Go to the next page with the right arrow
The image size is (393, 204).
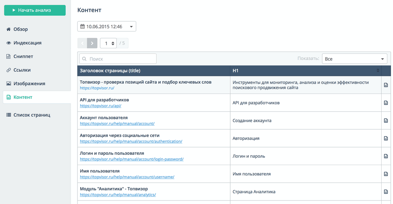click(x=92, y=43)
